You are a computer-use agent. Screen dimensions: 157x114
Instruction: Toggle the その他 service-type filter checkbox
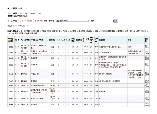41,21
